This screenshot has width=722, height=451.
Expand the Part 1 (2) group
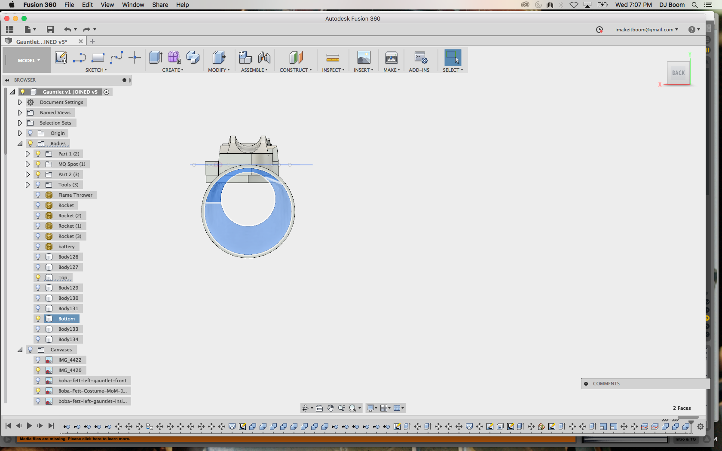click(x=28, y=154)
